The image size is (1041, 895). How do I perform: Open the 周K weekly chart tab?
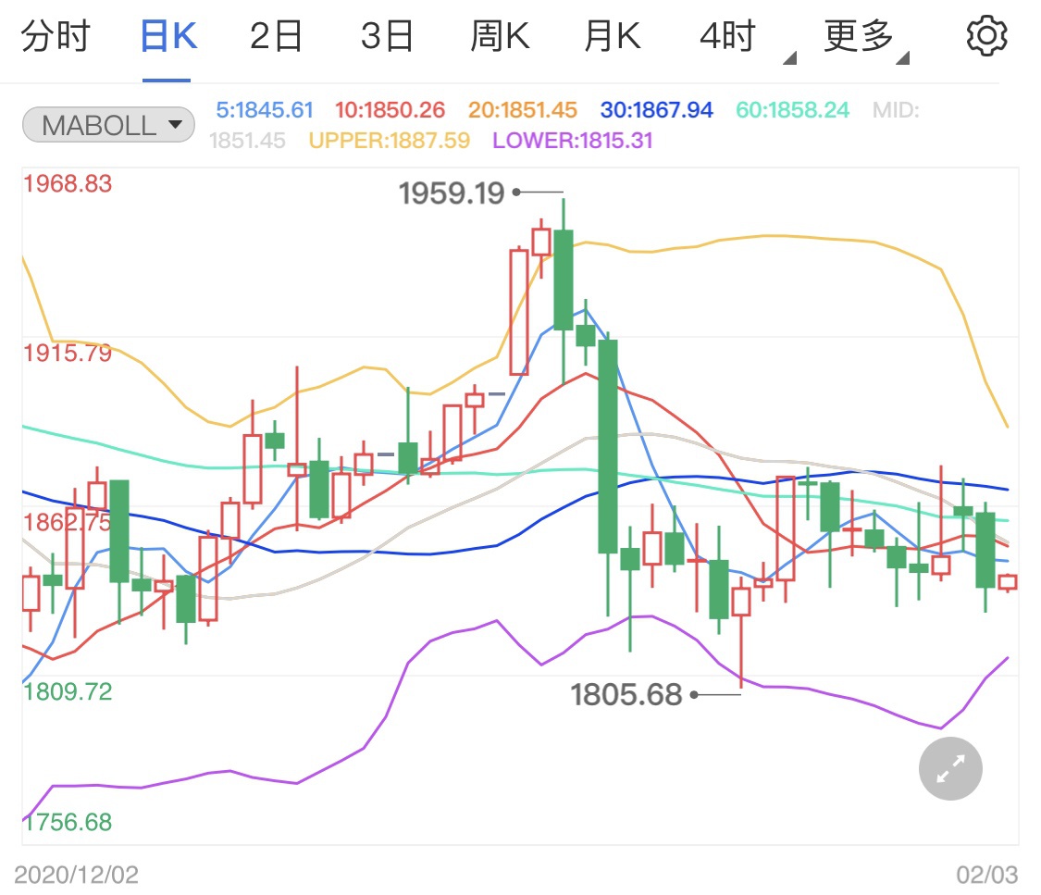pos(500,36)
